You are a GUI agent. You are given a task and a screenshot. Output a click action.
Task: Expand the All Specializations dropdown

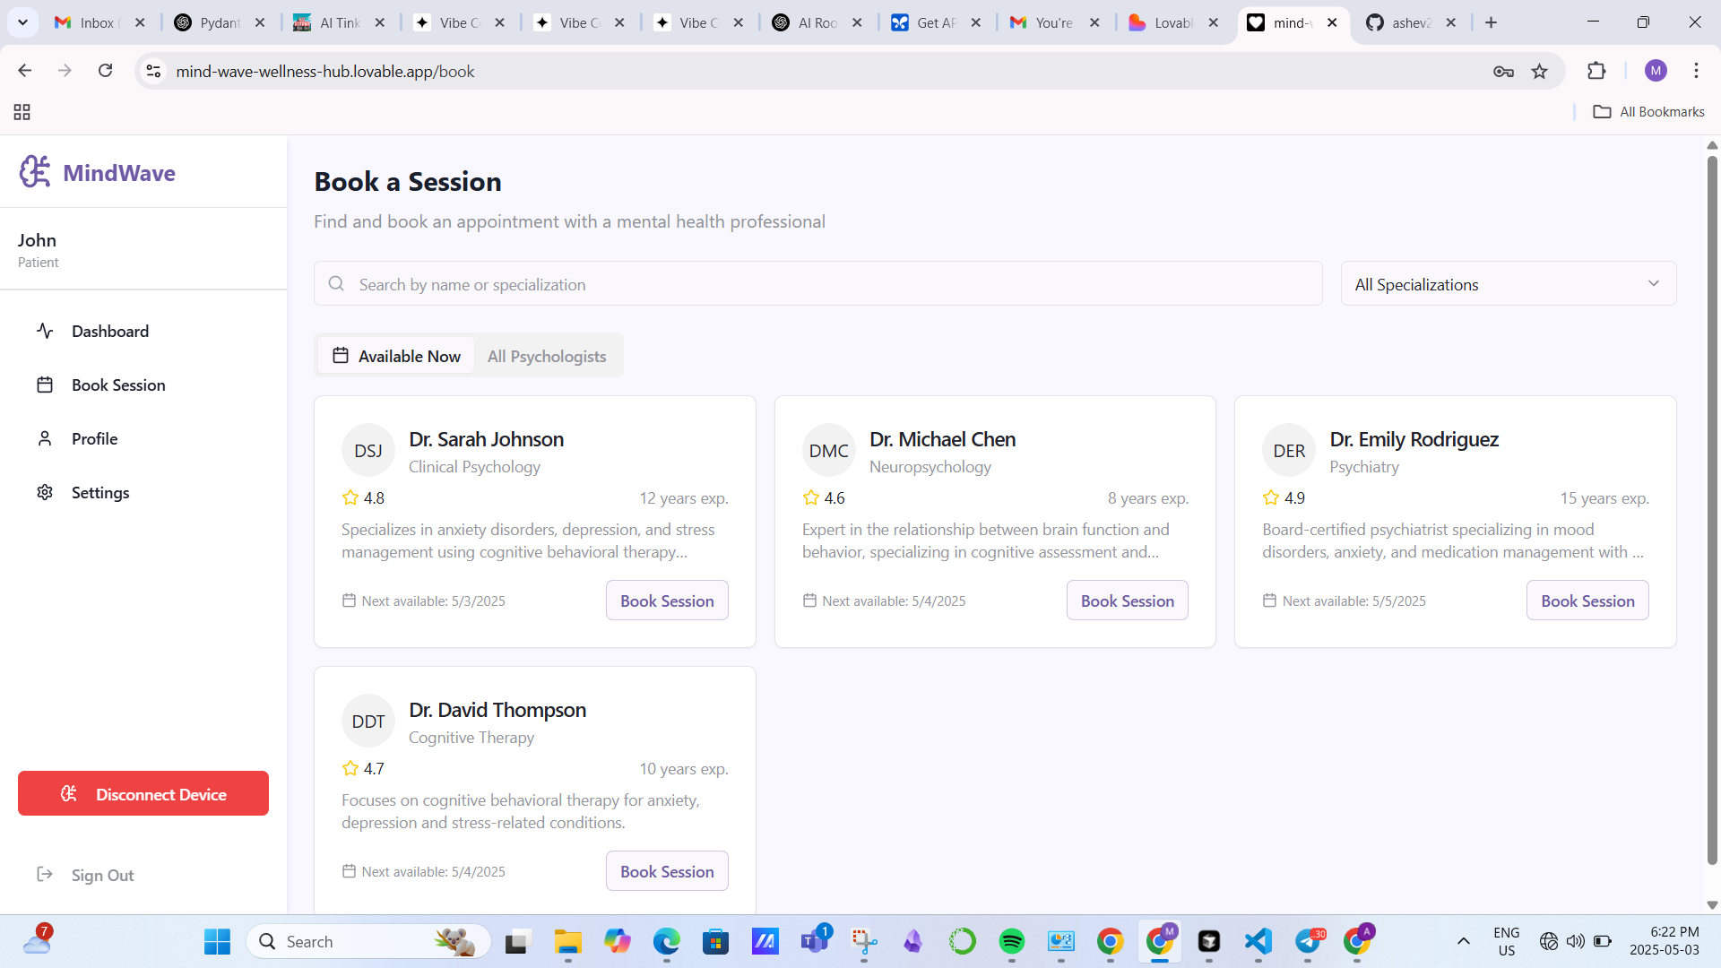click(1508, 284)
